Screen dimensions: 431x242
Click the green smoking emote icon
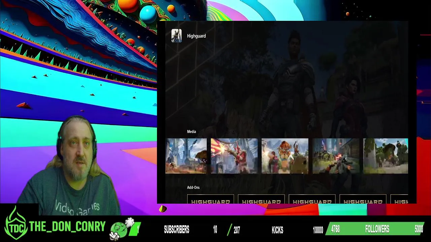pyautogui.click(x=122, y=229)
